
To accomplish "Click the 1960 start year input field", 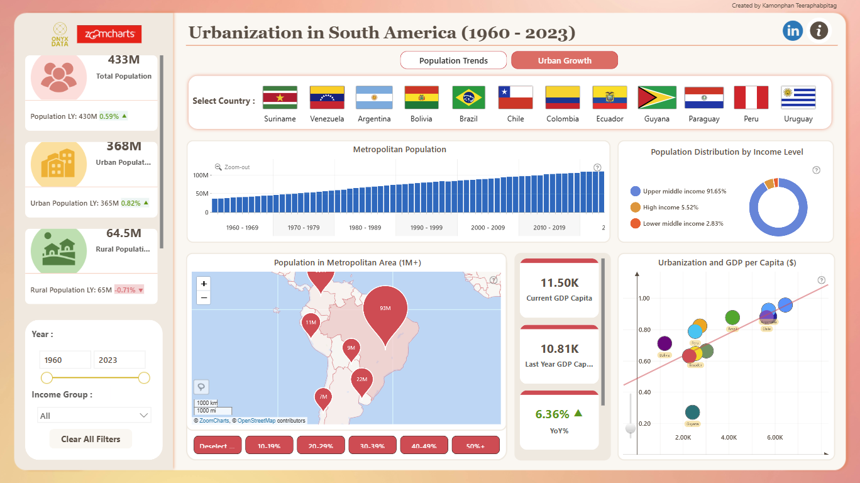I will 65,360.
